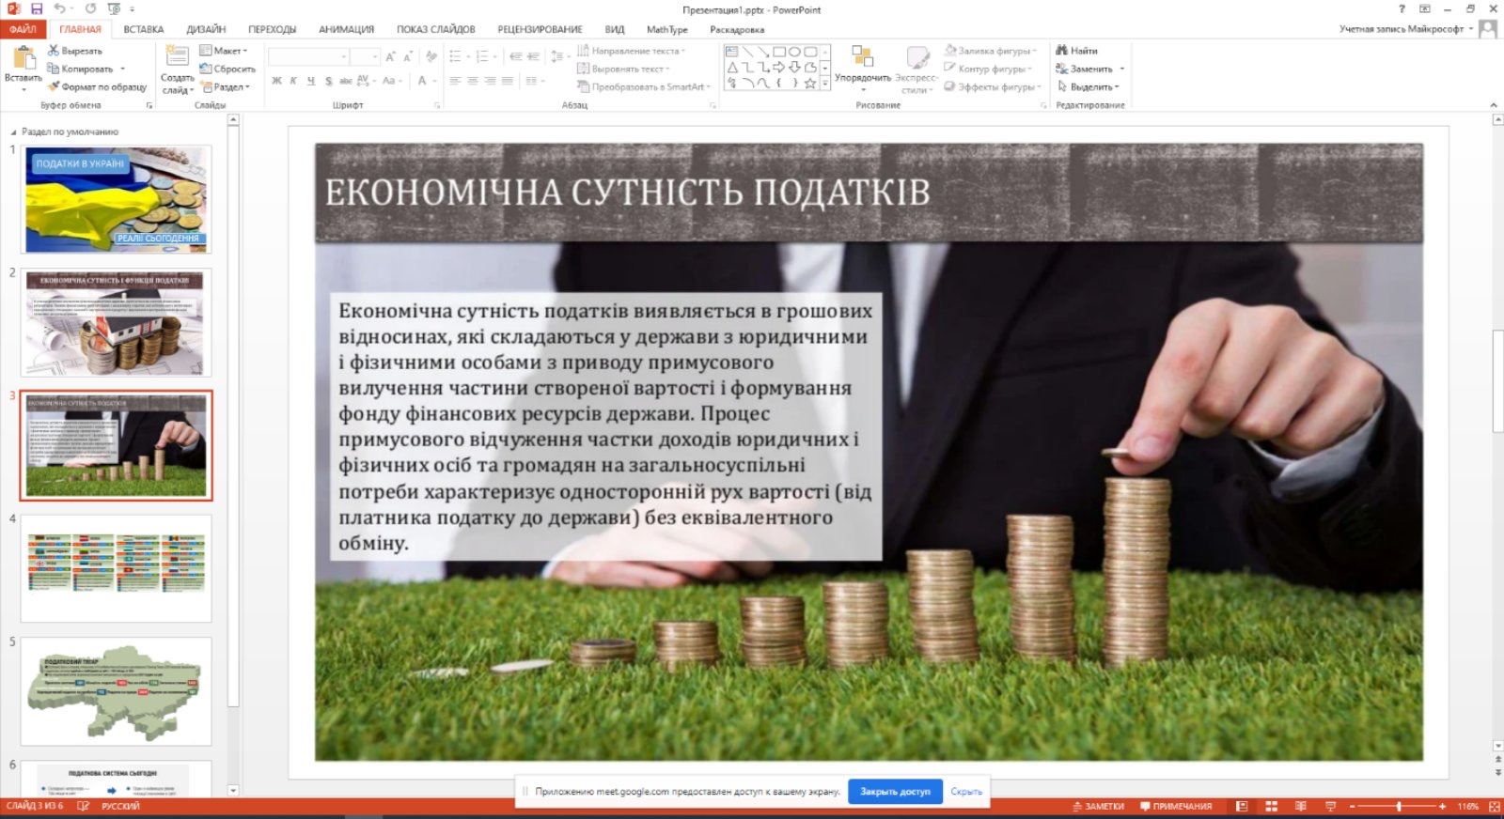
Task: Click the zoom slider handle in the status bar
Action: [1399, 807]
